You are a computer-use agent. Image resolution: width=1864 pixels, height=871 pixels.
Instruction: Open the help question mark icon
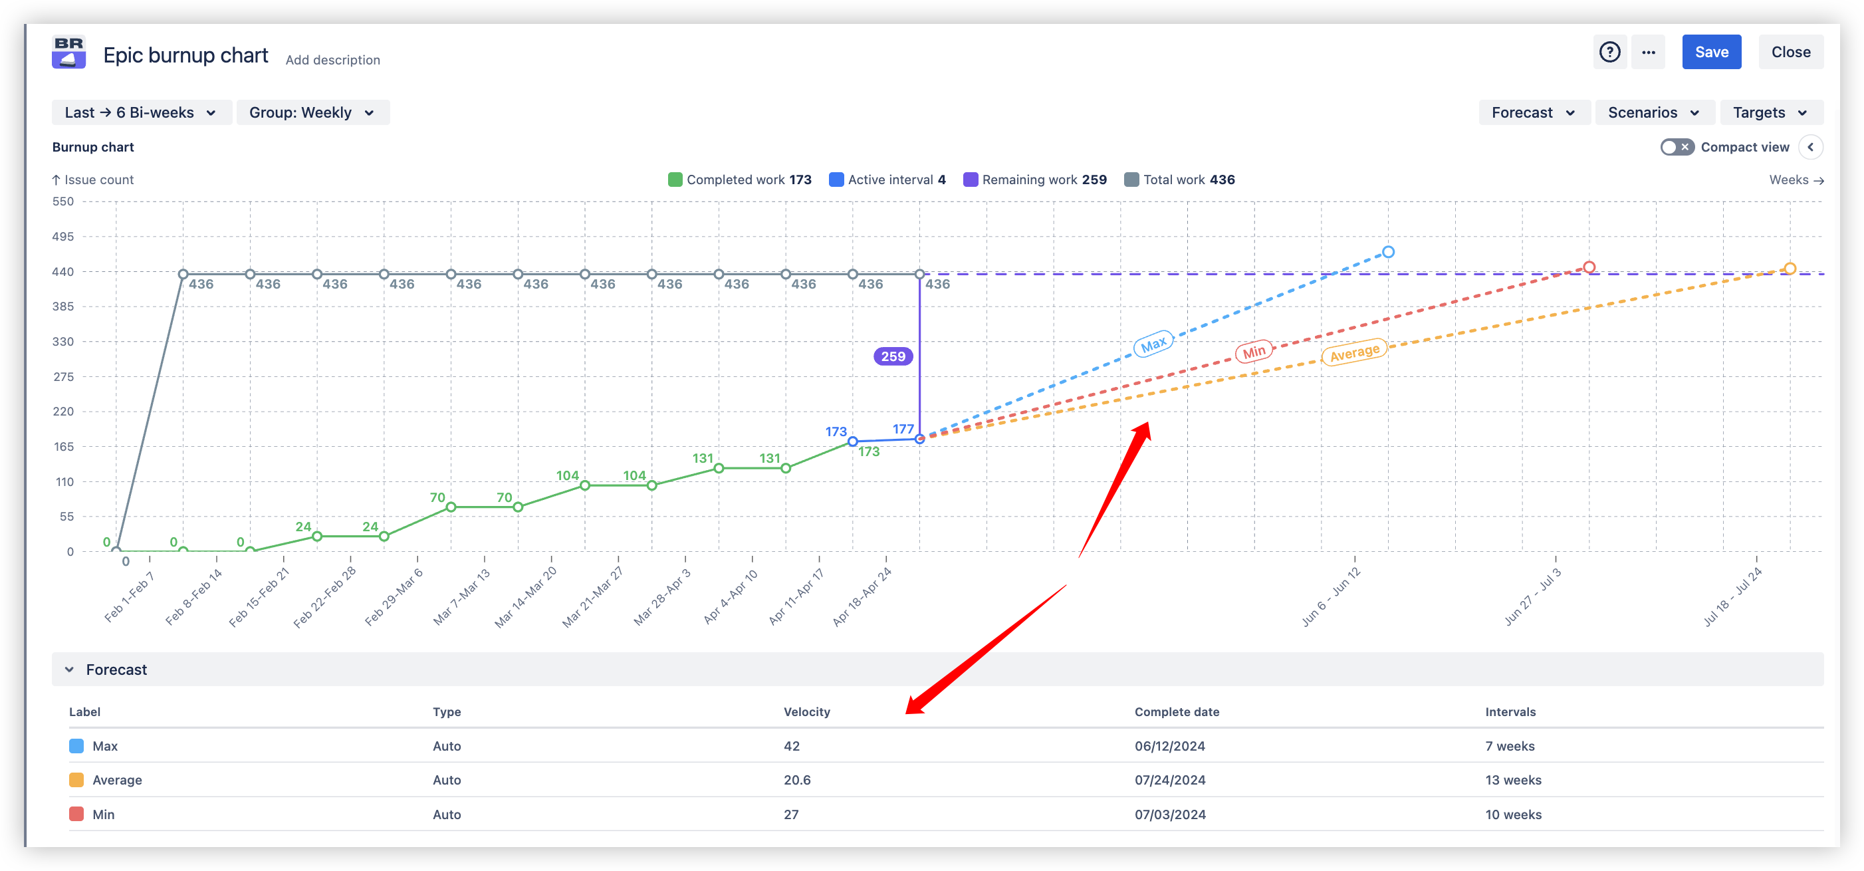(x=1609, y=52)
